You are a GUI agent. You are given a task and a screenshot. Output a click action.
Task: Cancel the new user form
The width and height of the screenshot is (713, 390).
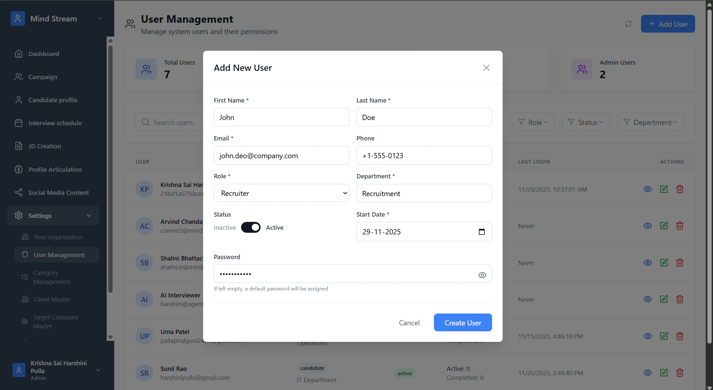pyautogui.click(x=409, y=323)
